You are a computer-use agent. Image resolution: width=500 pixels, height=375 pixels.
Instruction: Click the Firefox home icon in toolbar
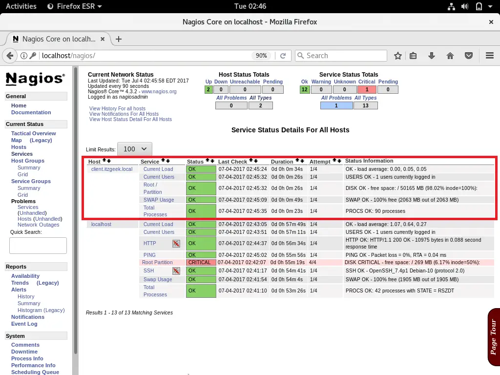(x=450, y=56)
